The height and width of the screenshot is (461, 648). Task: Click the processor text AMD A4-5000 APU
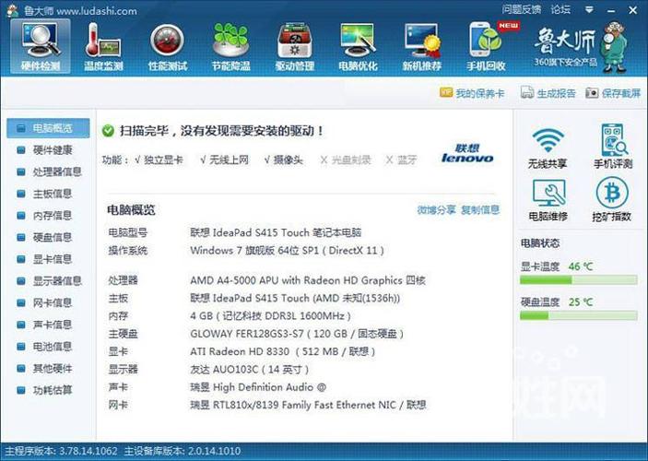[x=308, y=280]
